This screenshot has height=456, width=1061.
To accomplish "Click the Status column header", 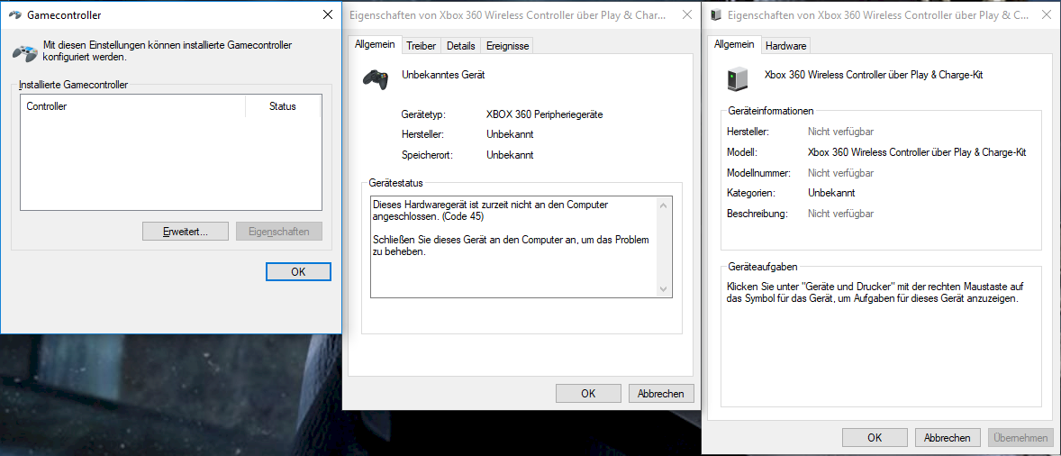I will pos(283,106).
